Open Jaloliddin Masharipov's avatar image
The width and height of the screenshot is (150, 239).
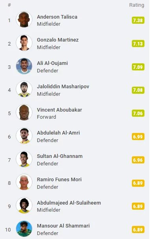(x=24, y=89)
